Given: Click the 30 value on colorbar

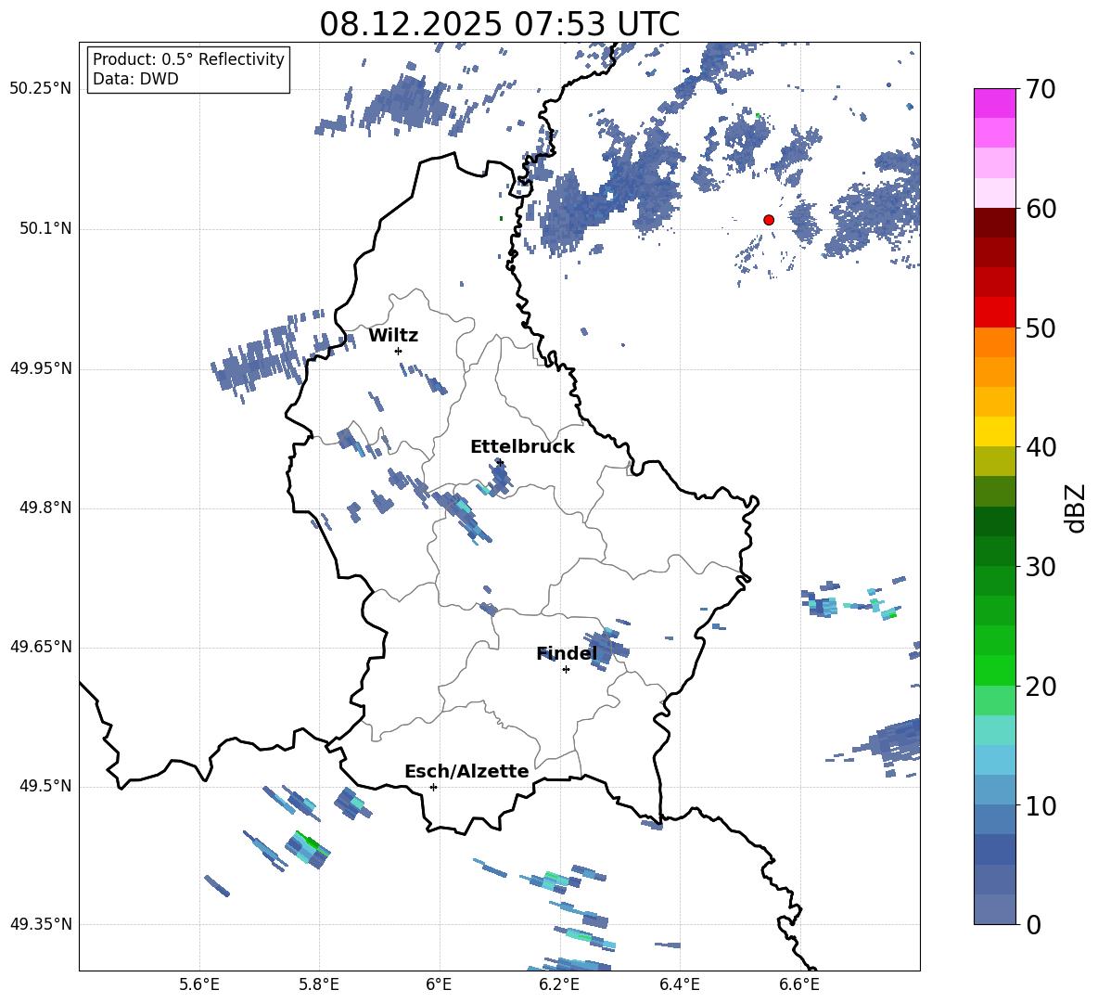Looking at the screenshot, I should 1041,567.
